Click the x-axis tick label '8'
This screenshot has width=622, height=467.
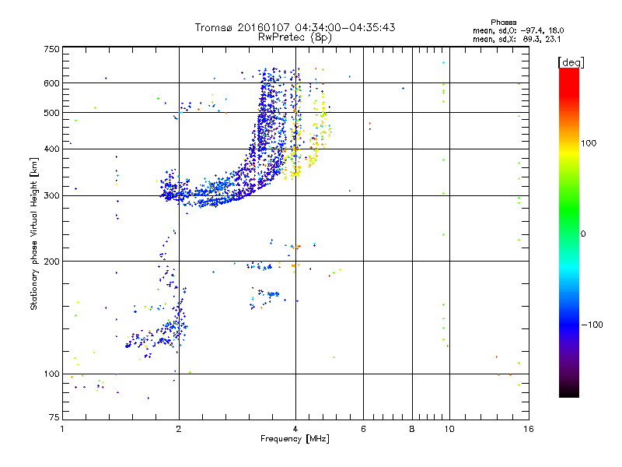tap(412, 429)
